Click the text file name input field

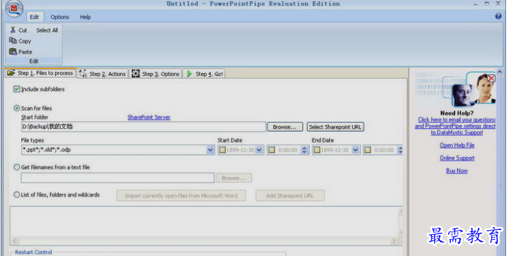(x=118, y=178)
